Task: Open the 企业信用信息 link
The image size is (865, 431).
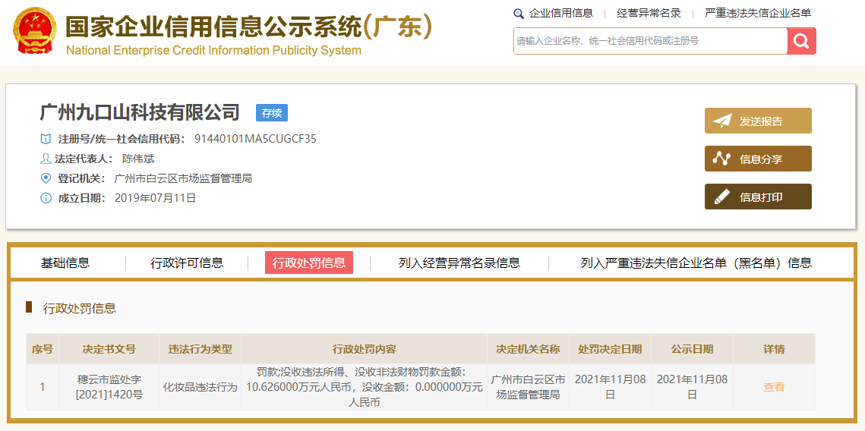Action: pyautogui.click(x=560, y=14)
